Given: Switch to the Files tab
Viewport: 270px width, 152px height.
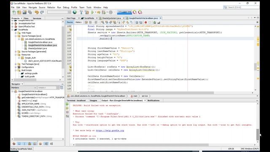Looking at the screenshot, I should [26, 18].
